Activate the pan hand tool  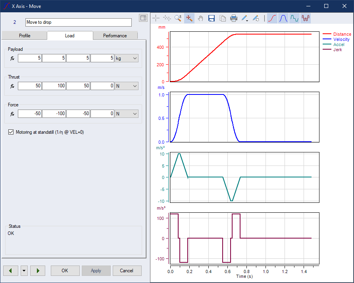coord(200,18)
